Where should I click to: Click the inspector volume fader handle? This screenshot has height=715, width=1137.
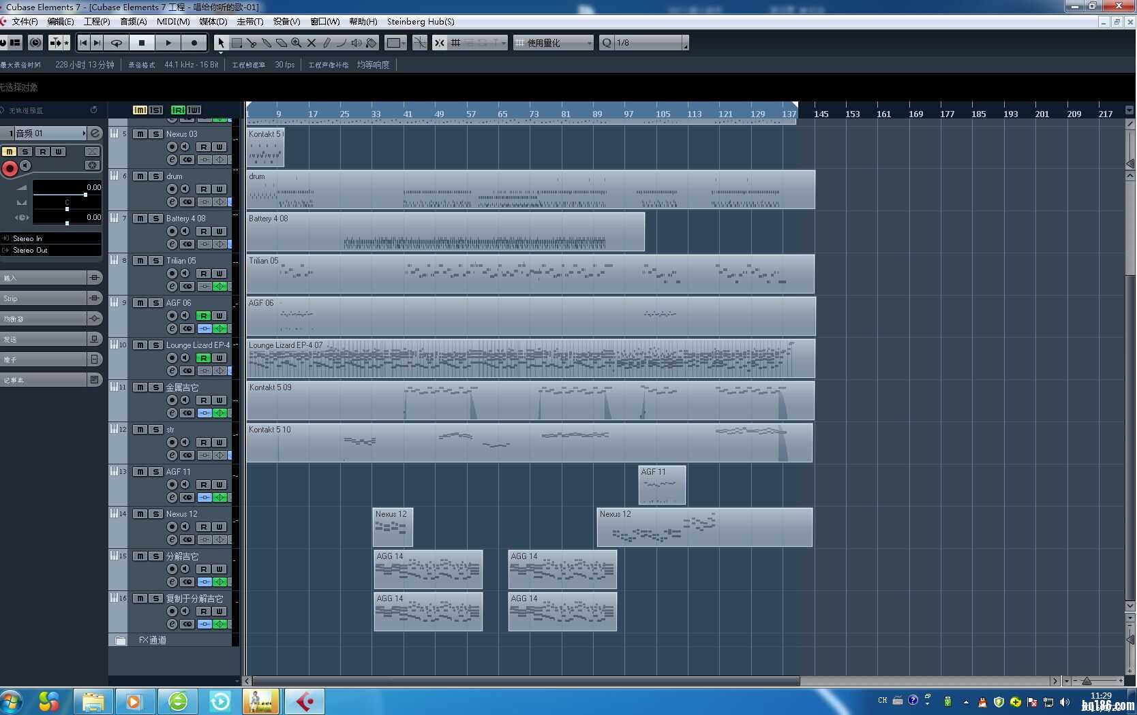click(85, 195)
